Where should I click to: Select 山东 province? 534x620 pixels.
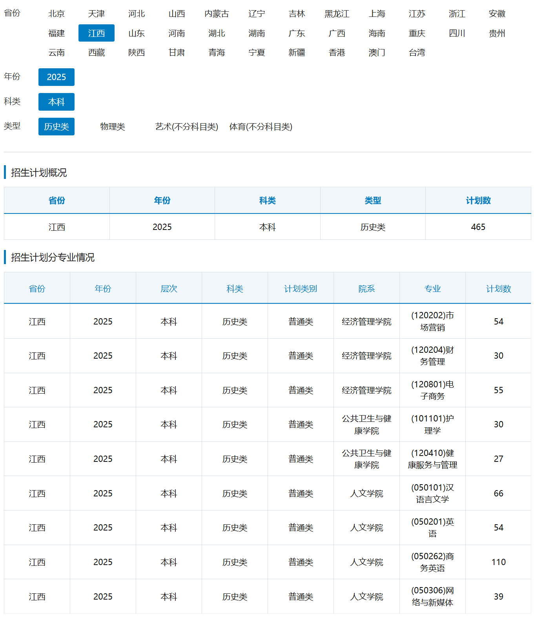[137, 33]
